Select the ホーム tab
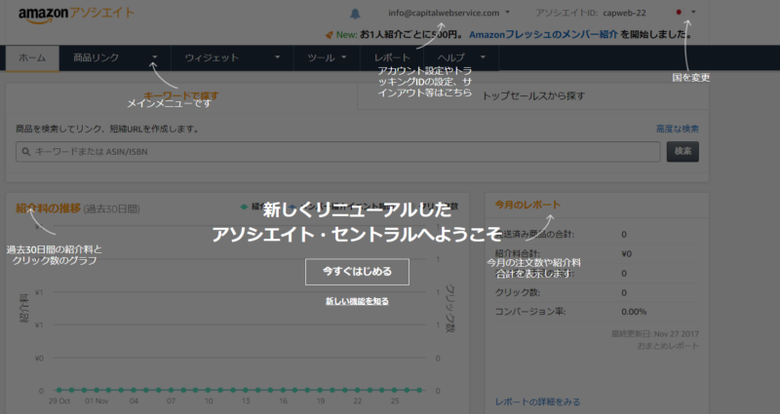The image size is (780, 414). [x=32, y=57]
